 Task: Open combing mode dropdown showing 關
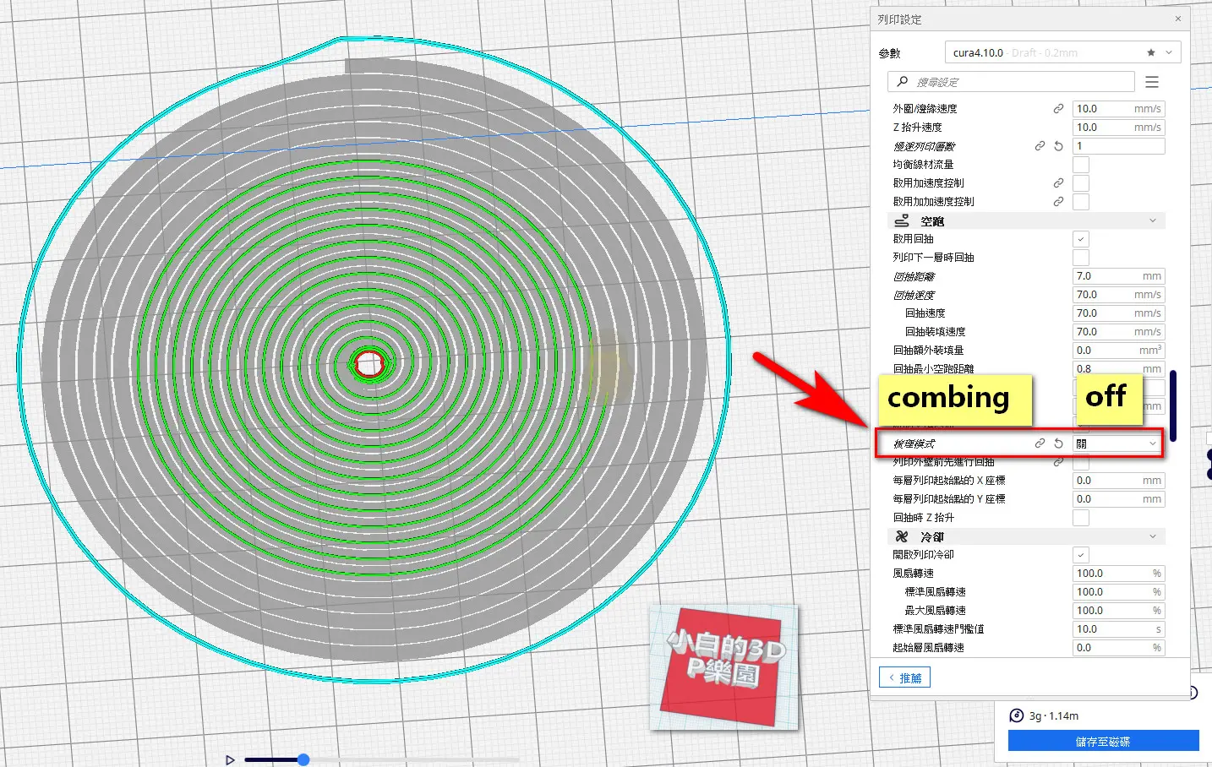[1116, 443]
